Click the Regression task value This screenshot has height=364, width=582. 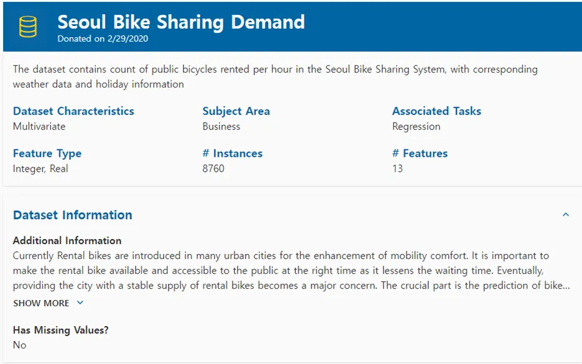tap(416, 126)
